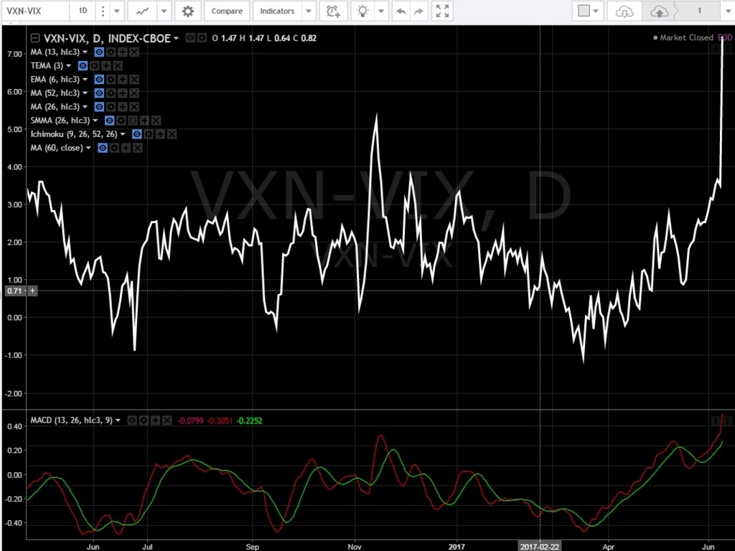
Task: Open settings gear for Ichimoku indicator
Action: tap(149, 134)
